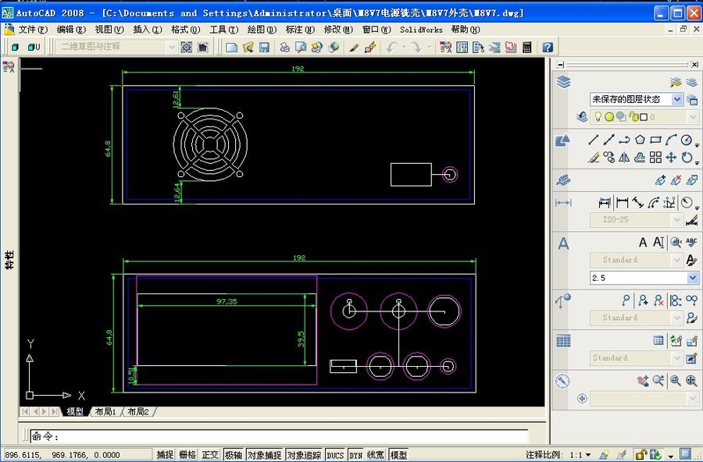Select the Arc draw tool
This screenshot has height=462, width=703.
671,140
